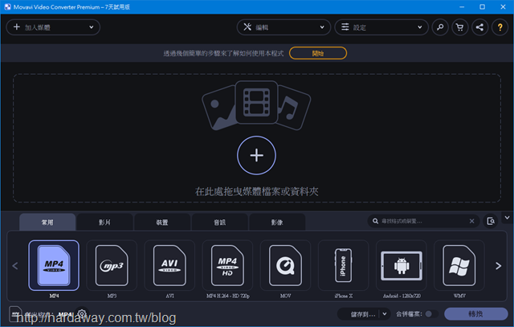Click the detect device icon beside the search field
Viewport: 514px width, 327px height.
[x=491, y=221]
